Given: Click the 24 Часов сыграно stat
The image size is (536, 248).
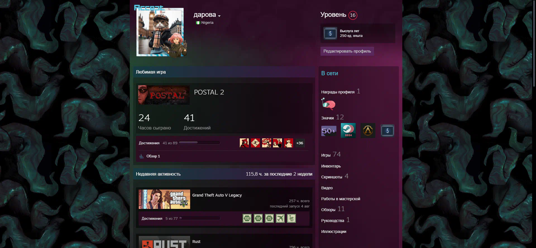Looking at the screenshot, I should point(154,122).
